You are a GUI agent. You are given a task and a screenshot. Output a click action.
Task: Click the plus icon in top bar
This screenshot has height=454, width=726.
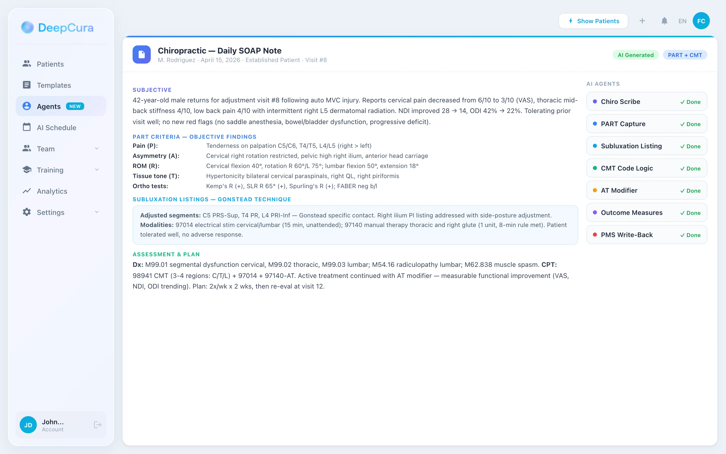click(x=642, y=21)
